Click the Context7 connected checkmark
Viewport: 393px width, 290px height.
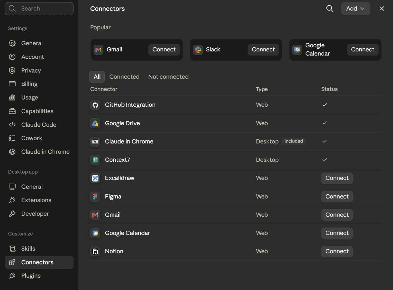tap(325, 160)
